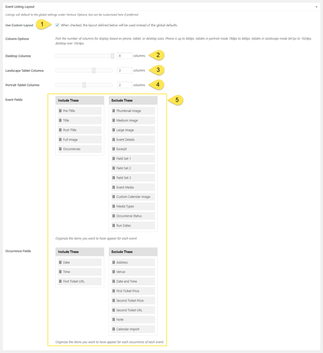Click the Portrait Tablet Columns slider handle
The width and height of the screenshot is (323, 353).
(84, 85)
